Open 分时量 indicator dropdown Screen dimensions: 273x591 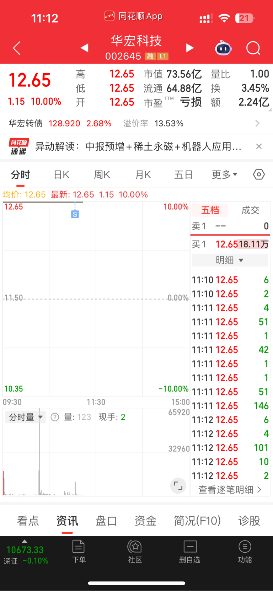(x=26, y=417)
